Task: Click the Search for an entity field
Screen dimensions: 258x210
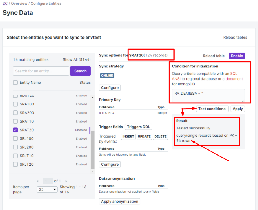Action: [x=41, y=71]
